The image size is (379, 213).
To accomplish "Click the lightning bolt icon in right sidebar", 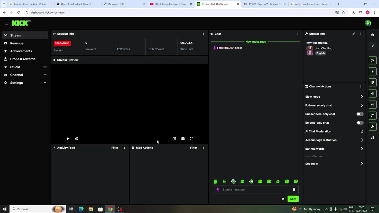I will tap(372, 71).
